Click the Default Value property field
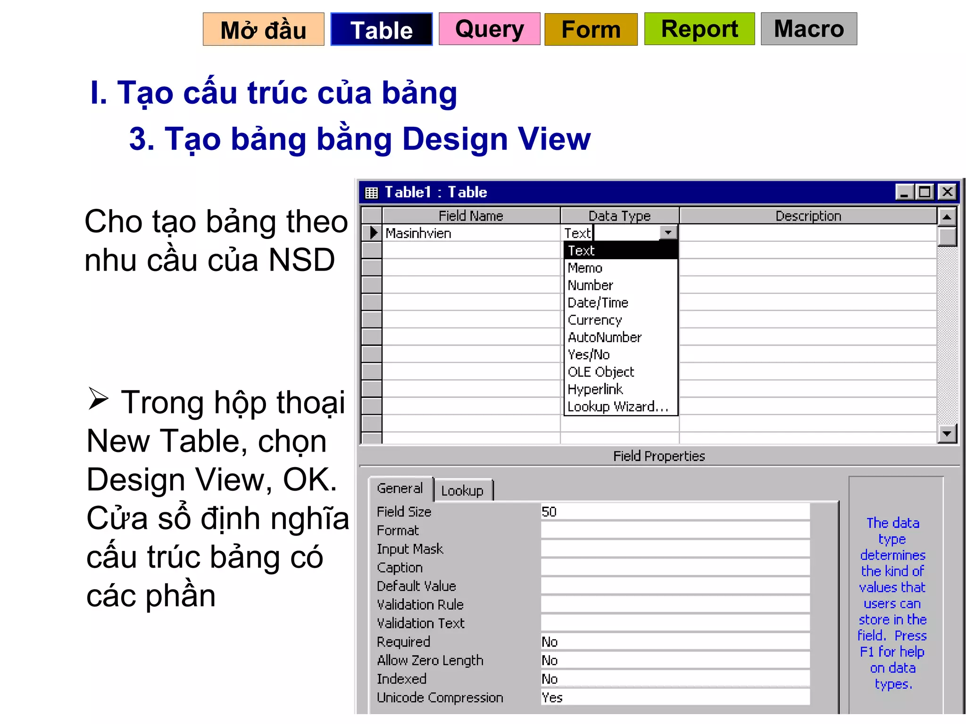 [675, 586]
